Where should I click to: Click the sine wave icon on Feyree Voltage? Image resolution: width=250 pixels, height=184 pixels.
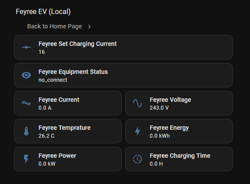137,103
